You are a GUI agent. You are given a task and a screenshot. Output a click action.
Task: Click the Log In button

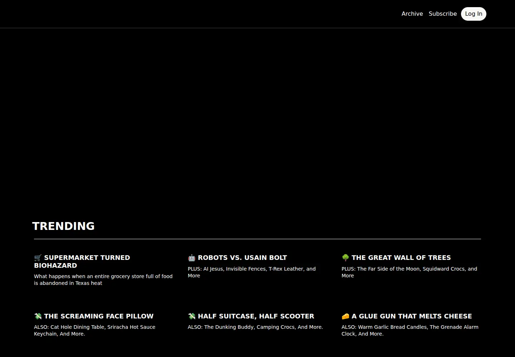(474, 14)
